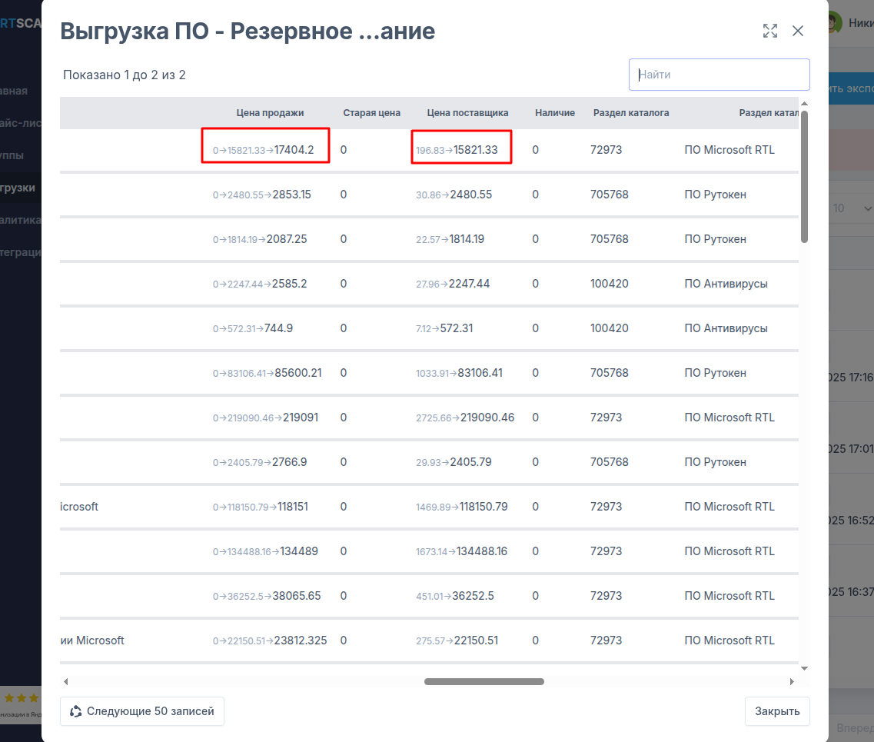The width and height of the screenshot is (874, 742).
Task: Click the right arrow of horizontal scrollbar
Action: coord(792,681)
